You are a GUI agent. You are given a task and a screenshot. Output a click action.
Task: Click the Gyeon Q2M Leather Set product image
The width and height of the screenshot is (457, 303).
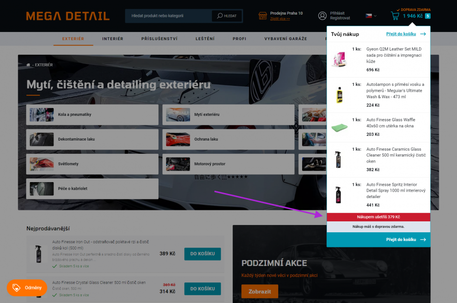click(340, 59)
